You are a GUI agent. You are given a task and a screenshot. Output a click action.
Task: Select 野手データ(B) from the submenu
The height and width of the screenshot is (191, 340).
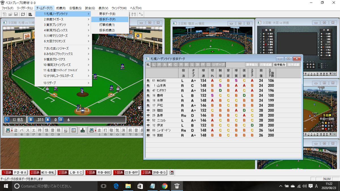(x=110, y=14)
